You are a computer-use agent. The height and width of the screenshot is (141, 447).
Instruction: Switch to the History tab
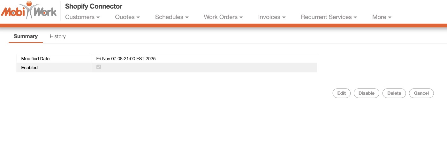[58, 37]
